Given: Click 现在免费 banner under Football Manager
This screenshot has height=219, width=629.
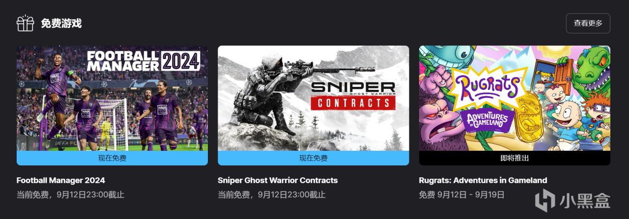Looking at the screenshot, I should (112, 158).
